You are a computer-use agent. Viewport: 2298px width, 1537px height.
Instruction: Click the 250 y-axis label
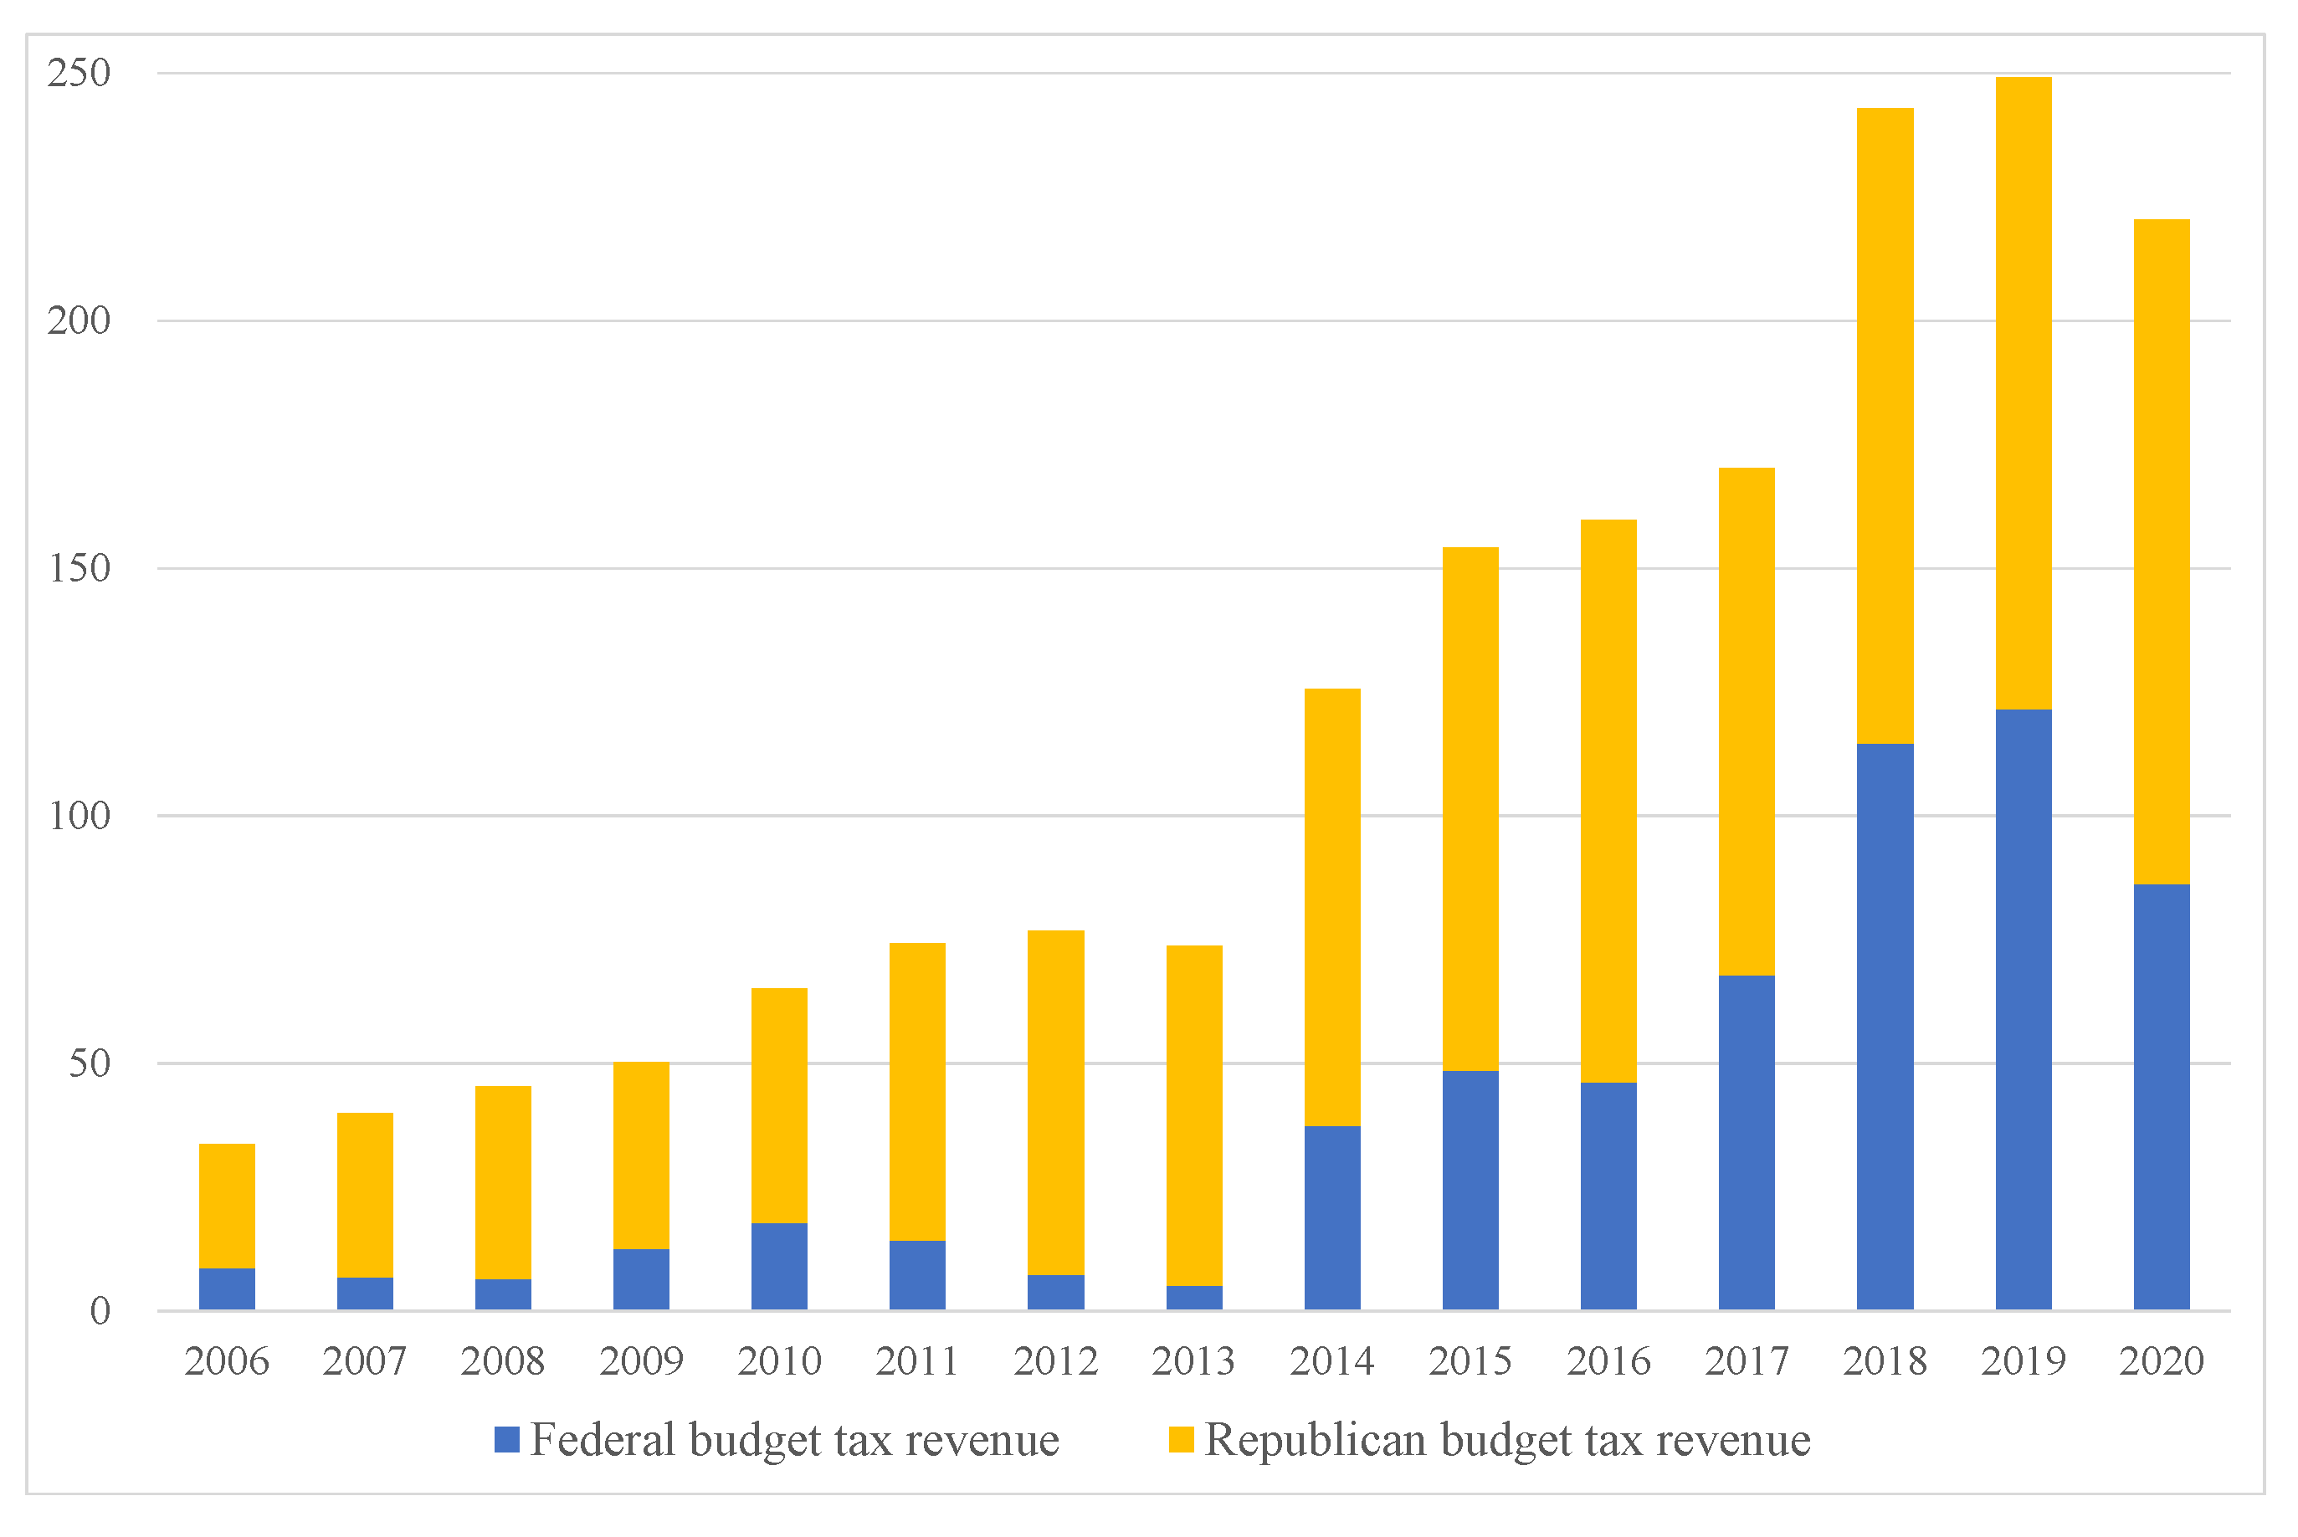tap(80, 73)
